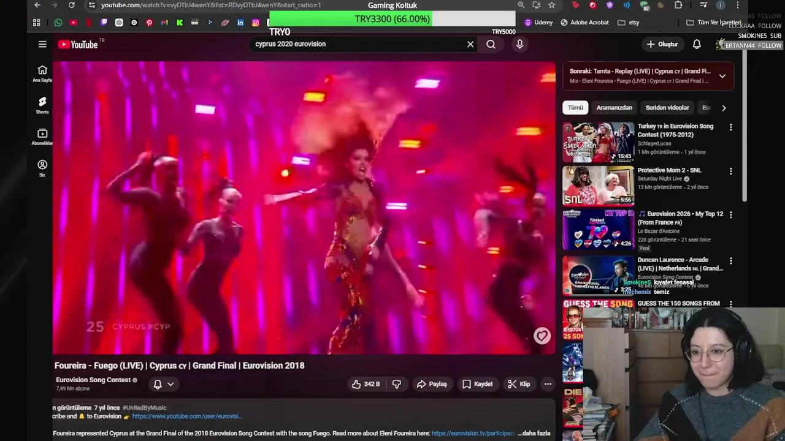Open options for Protective Mom 2 video
The width and height of the screenshot is (785, 441).
(x=730, y=171)
